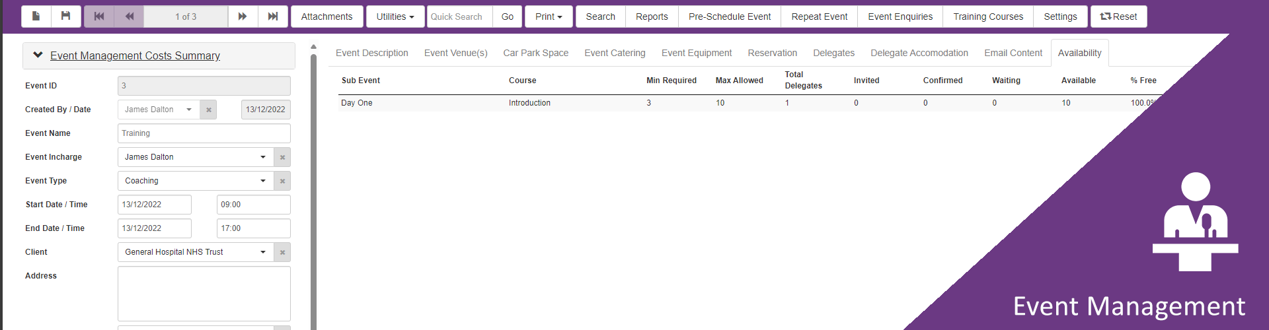Switch to the Event Venue(s) tab
The image size is (1269, 330).
456,53
